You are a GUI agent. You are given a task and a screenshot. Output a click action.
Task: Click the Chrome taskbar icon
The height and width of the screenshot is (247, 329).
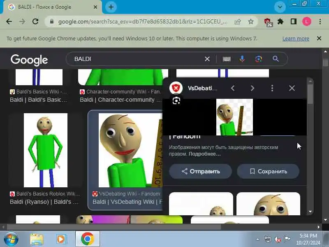point(88,239)
